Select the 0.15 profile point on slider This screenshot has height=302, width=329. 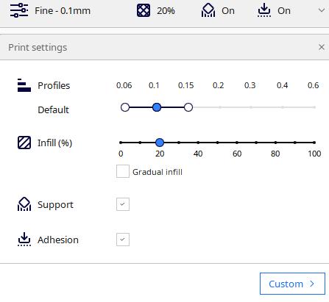188,107
